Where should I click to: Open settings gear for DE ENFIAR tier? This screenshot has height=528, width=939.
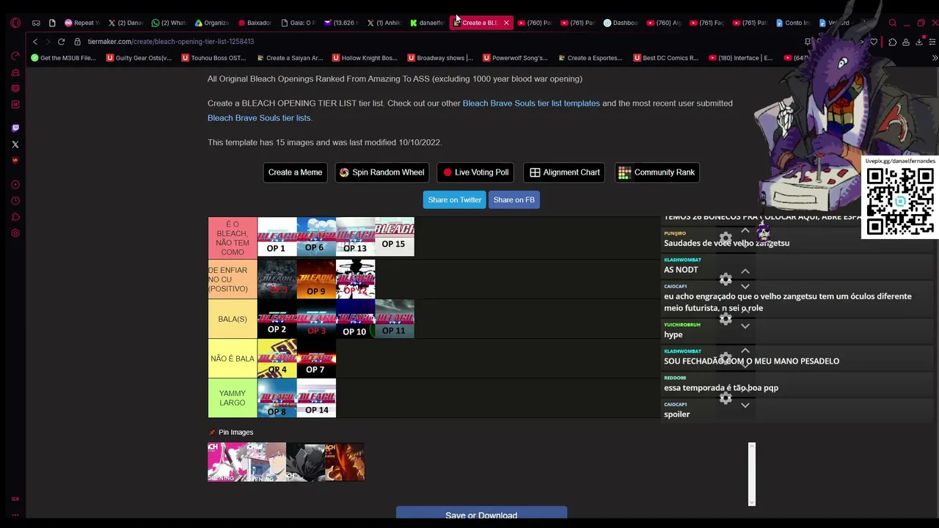(726, 279)
